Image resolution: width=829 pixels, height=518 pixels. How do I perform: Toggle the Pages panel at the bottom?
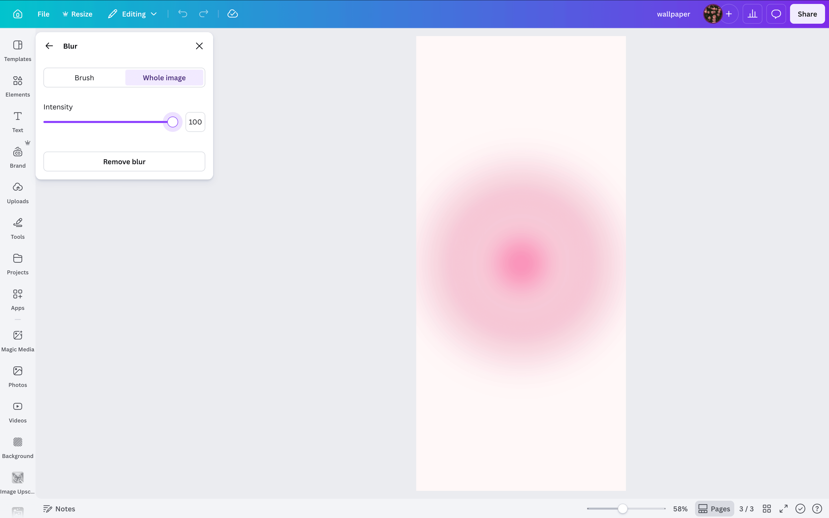tap(715, 509)
